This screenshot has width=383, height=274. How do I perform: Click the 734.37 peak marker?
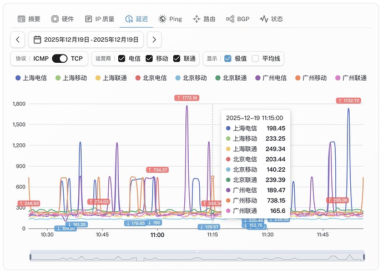click(x=158, y=170)
